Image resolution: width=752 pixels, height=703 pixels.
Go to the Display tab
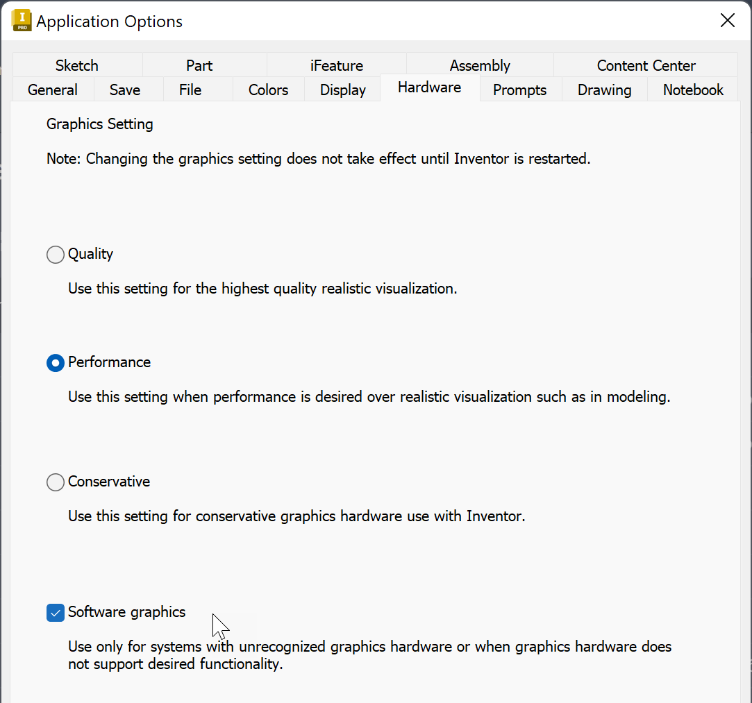tap(343, 90)
